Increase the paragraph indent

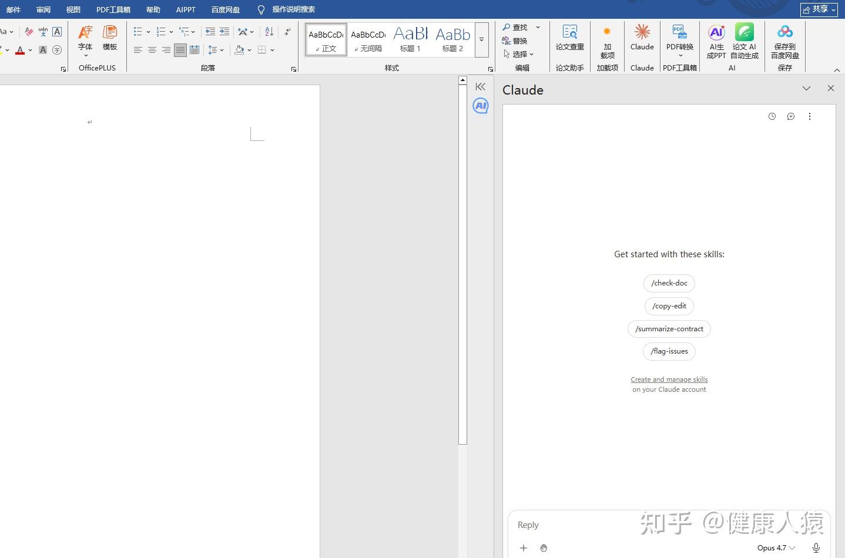pos(224,32)
